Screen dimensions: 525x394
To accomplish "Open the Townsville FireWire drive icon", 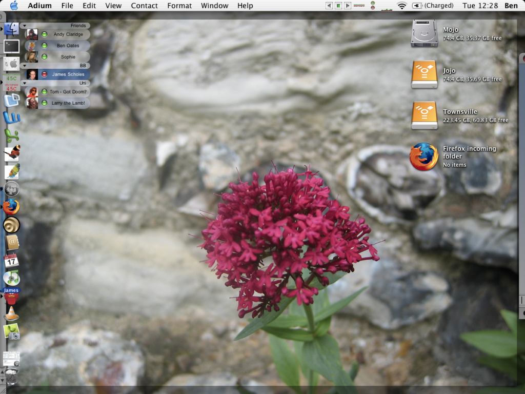I will tap(424, 115).
